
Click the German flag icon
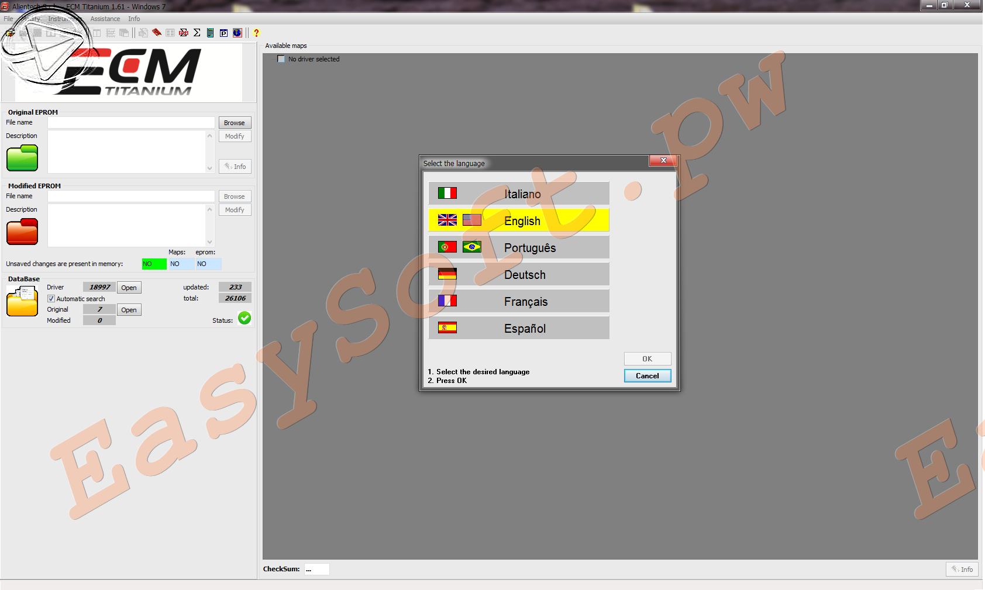click(x=447, y=274)
